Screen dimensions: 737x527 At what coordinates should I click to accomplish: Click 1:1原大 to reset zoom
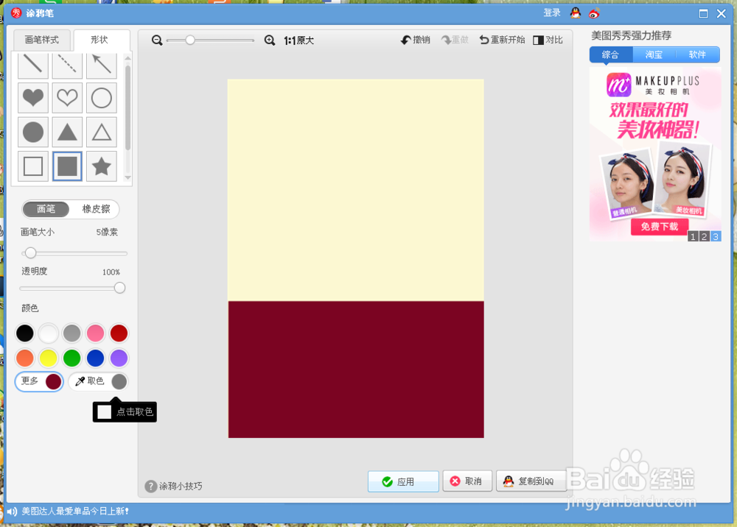coord(299,40)
